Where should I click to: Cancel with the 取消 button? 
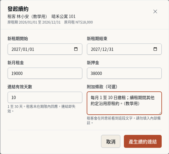[x=111, y=141]
